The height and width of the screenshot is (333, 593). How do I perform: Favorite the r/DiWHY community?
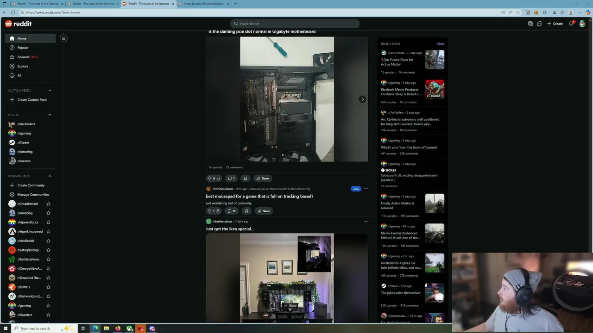click(x=48, y=287)
